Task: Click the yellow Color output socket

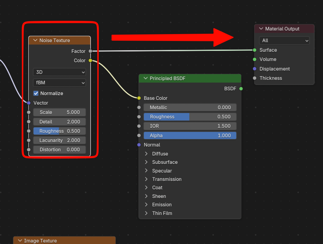Action: (x=91, y=61)
